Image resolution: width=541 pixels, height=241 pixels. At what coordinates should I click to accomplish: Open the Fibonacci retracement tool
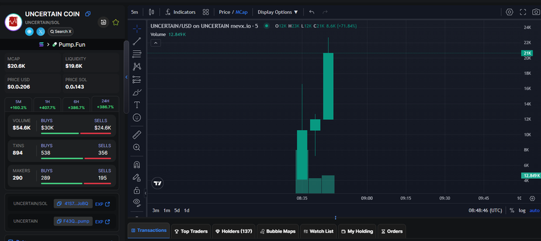(137, 54)
